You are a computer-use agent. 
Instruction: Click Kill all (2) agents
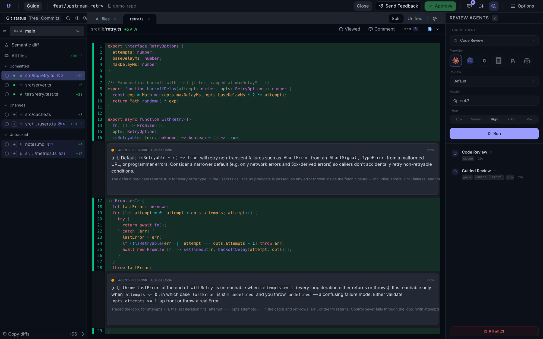tap(494, 331)
